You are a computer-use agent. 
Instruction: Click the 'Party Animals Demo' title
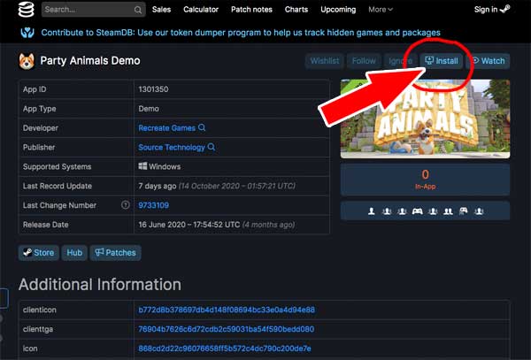click(x=90, y=61)
